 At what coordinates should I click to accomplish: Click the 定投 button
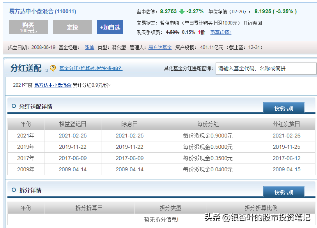[x=73, y=27]
